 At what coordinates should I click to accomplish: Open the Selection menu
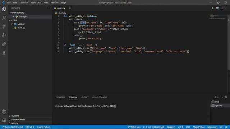(24, 3)
